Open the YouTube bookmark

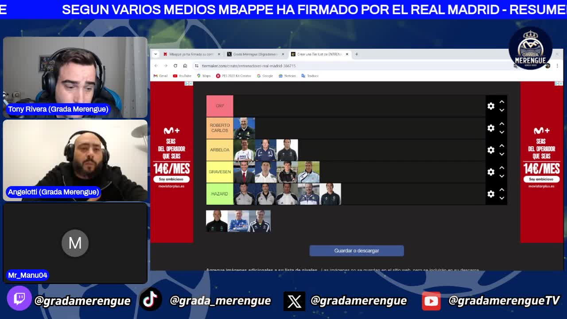tap(183, 76)
